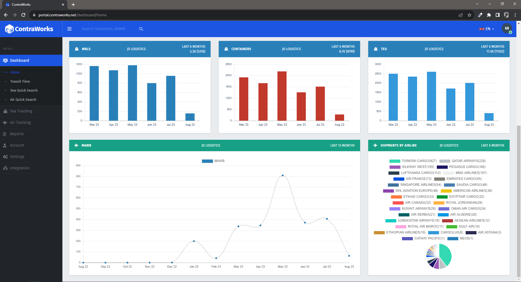Viewport: 521px width, 282px height.
Task: Bookmark page with star icon
Action: click(x=469, y=15)
